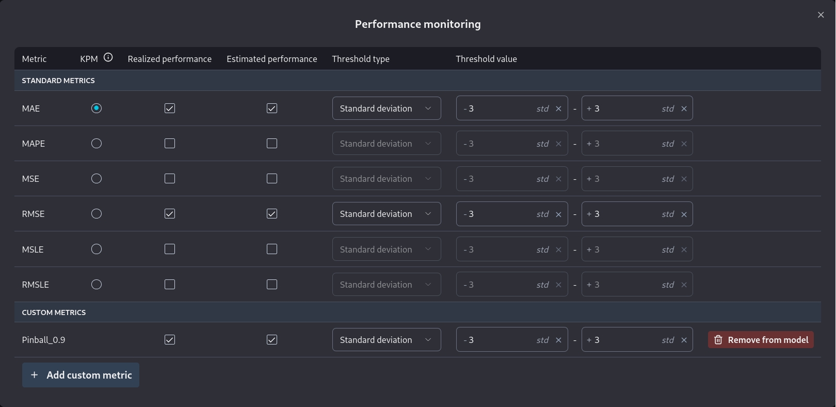
Task: Enable realized performance for MAPE
Action: 170,144
